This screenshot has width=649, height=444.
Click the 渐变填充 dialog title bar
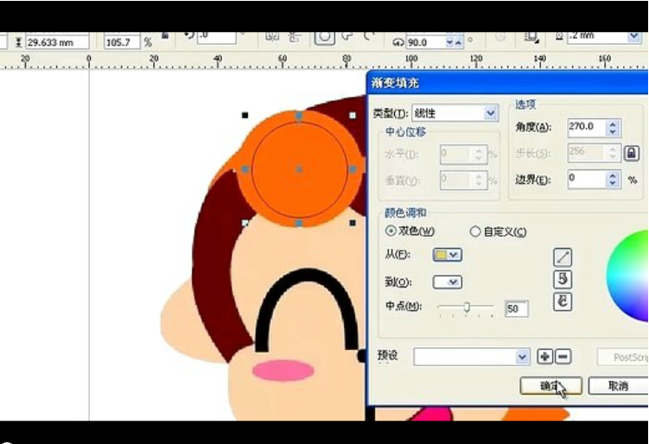click(508, 83)
